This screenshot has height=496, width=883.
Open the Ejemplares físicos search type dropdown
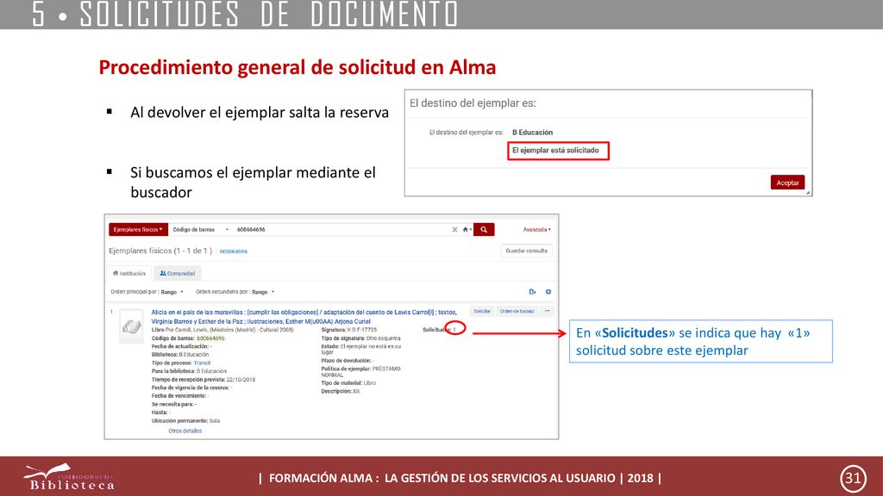pyautogui.click(x=138, y=229)
